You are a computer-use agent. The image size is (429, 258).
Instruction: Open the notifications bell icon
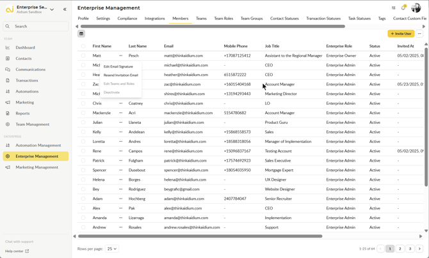(x=403, y=8)
